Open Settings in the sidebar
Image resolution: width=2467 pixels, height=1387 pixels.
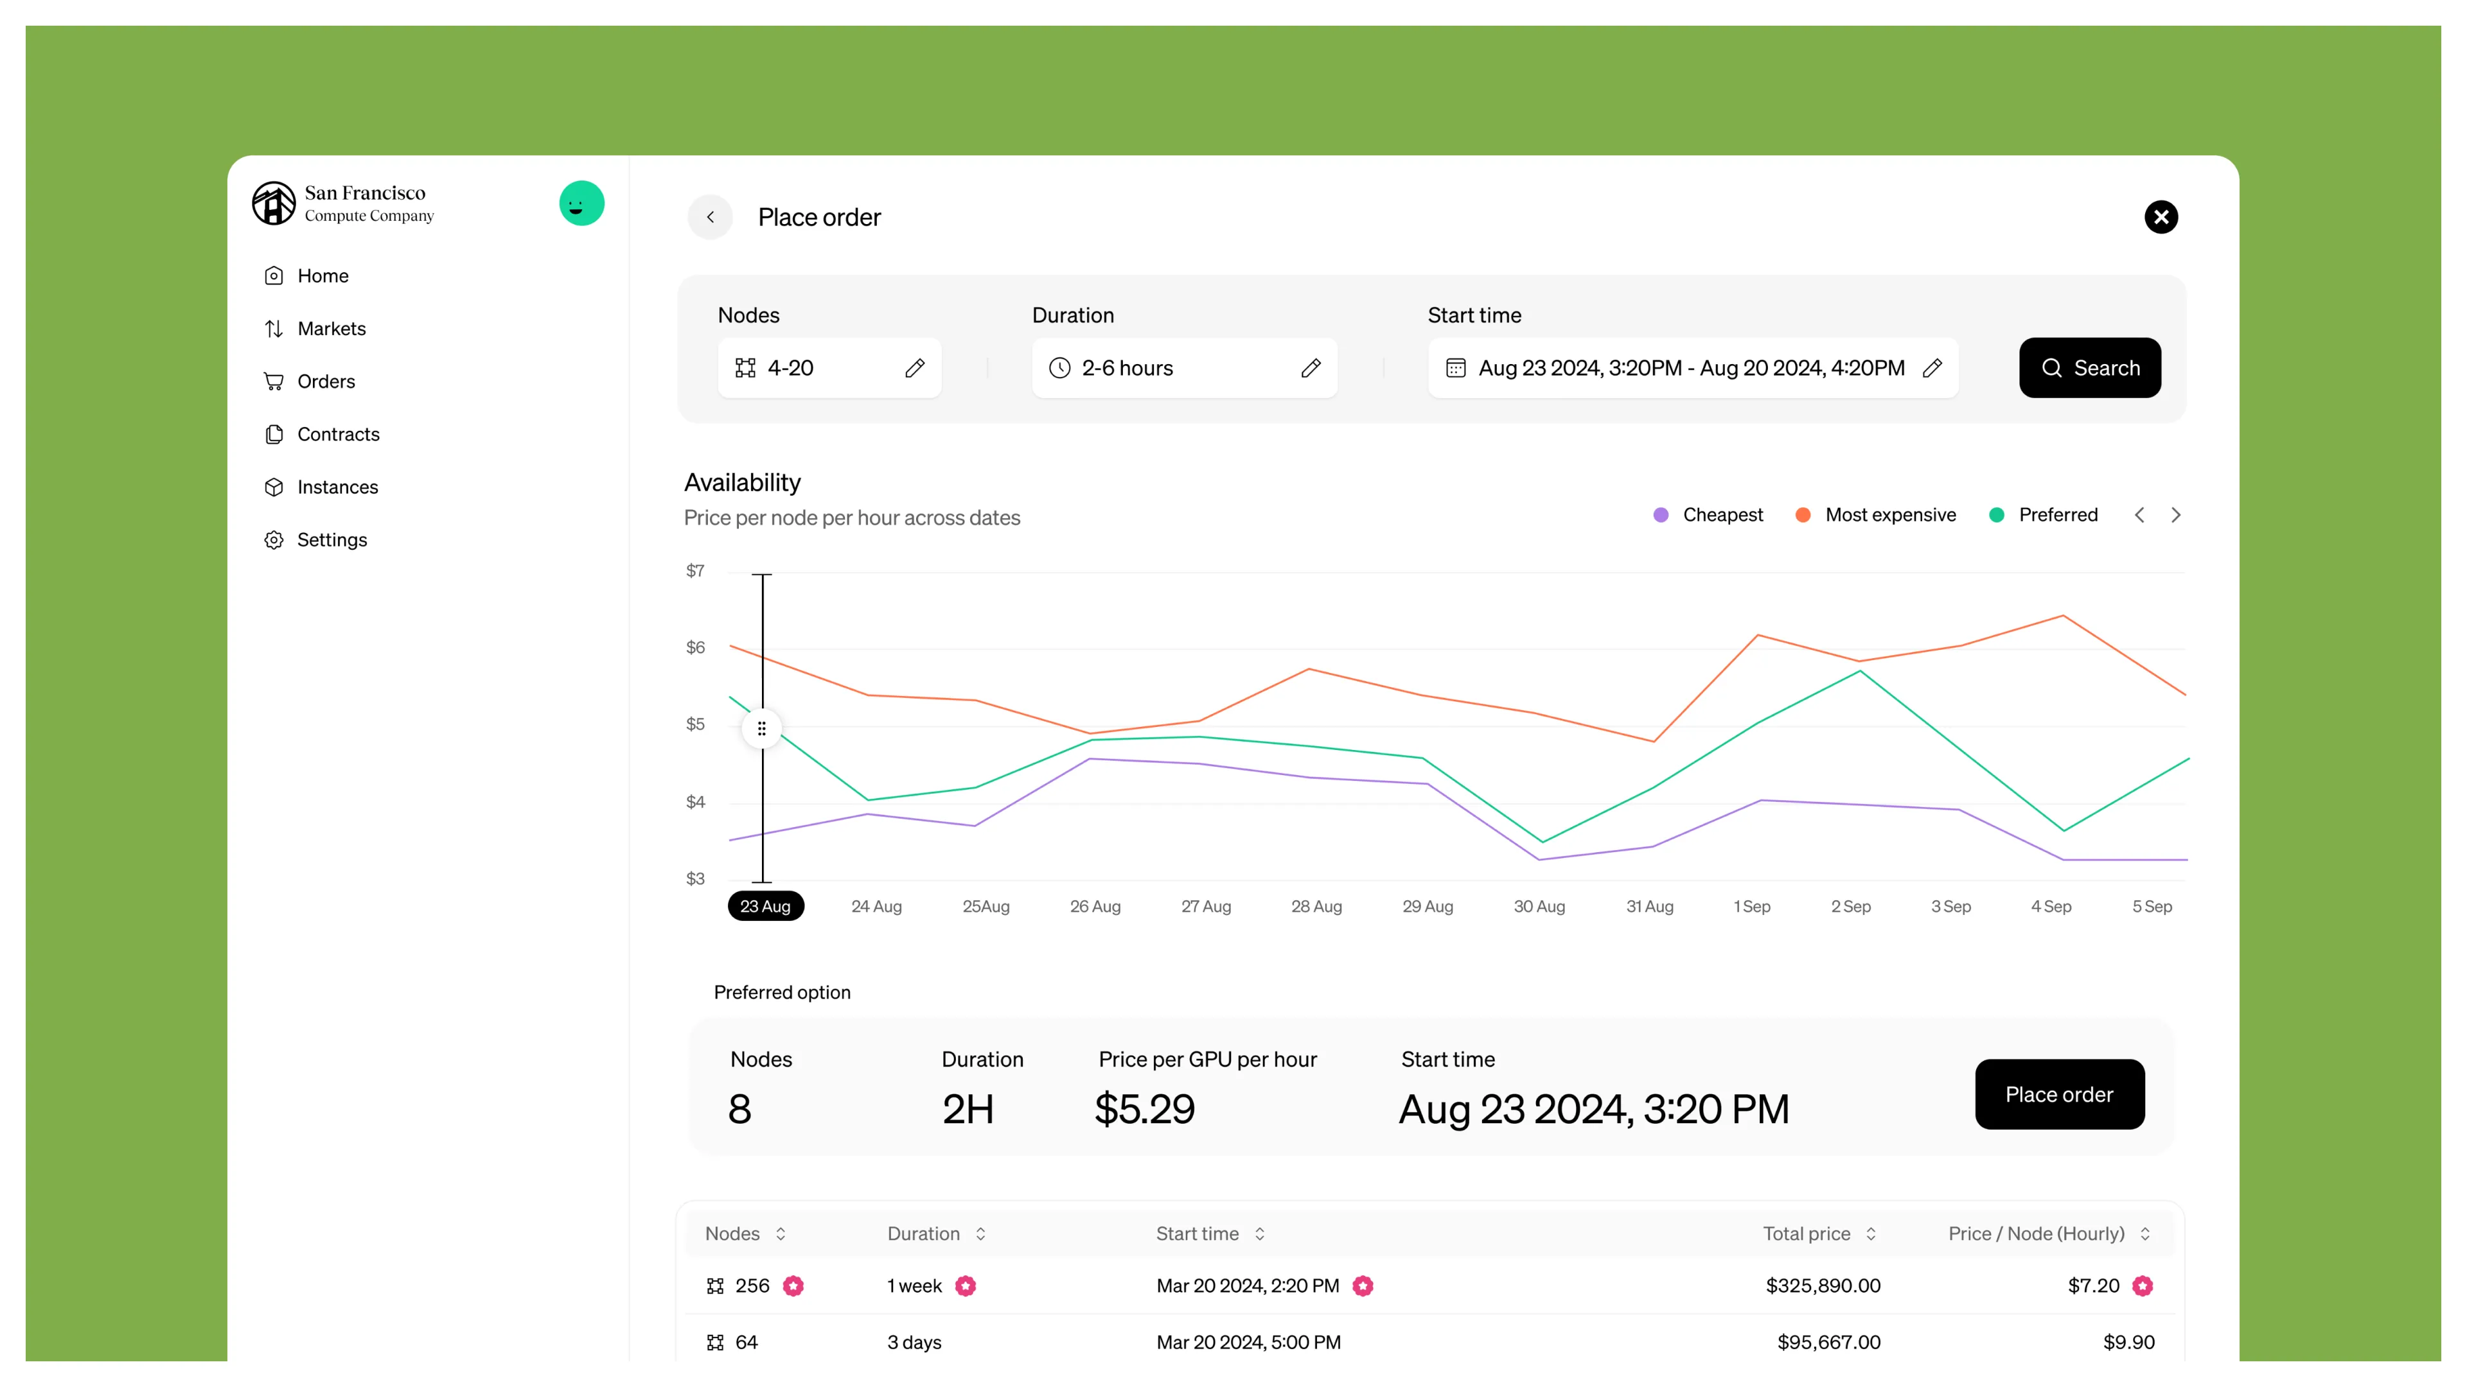click(x=315, y=540)
